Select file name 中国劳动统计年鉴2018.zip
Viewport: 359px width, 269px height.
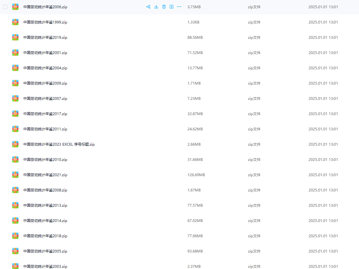point(45,236)
